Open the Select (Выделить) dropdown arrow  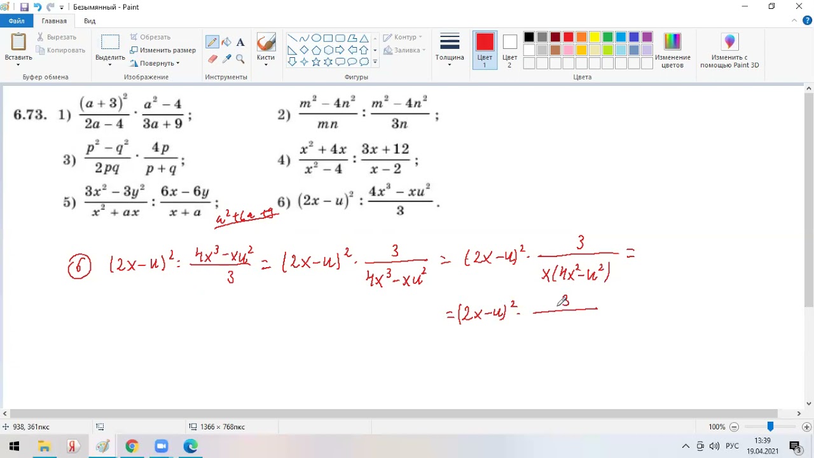coord(110,64)
